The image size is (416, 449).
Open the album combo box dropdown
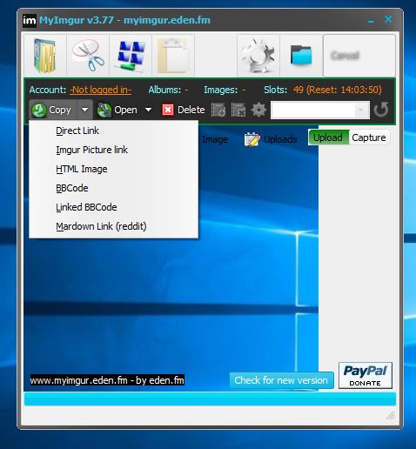pyautogui.click(x=361, y=110)
